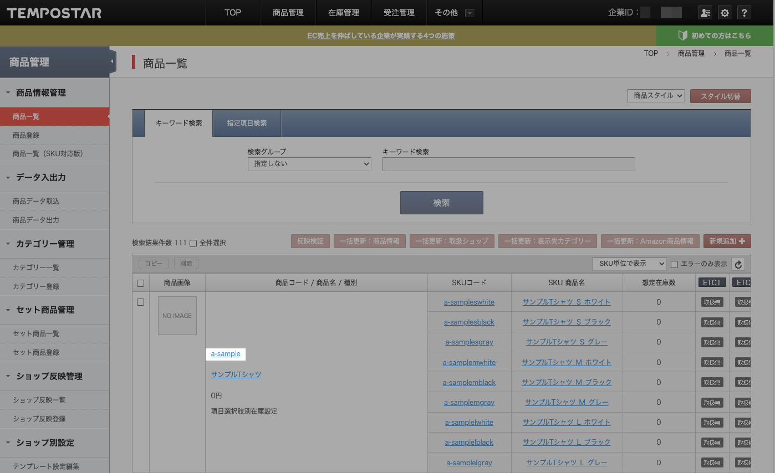Screen dimensions: 775x473
Task: Click 取扱無 badge in a-samplesgray row
Action: (712, 342)
